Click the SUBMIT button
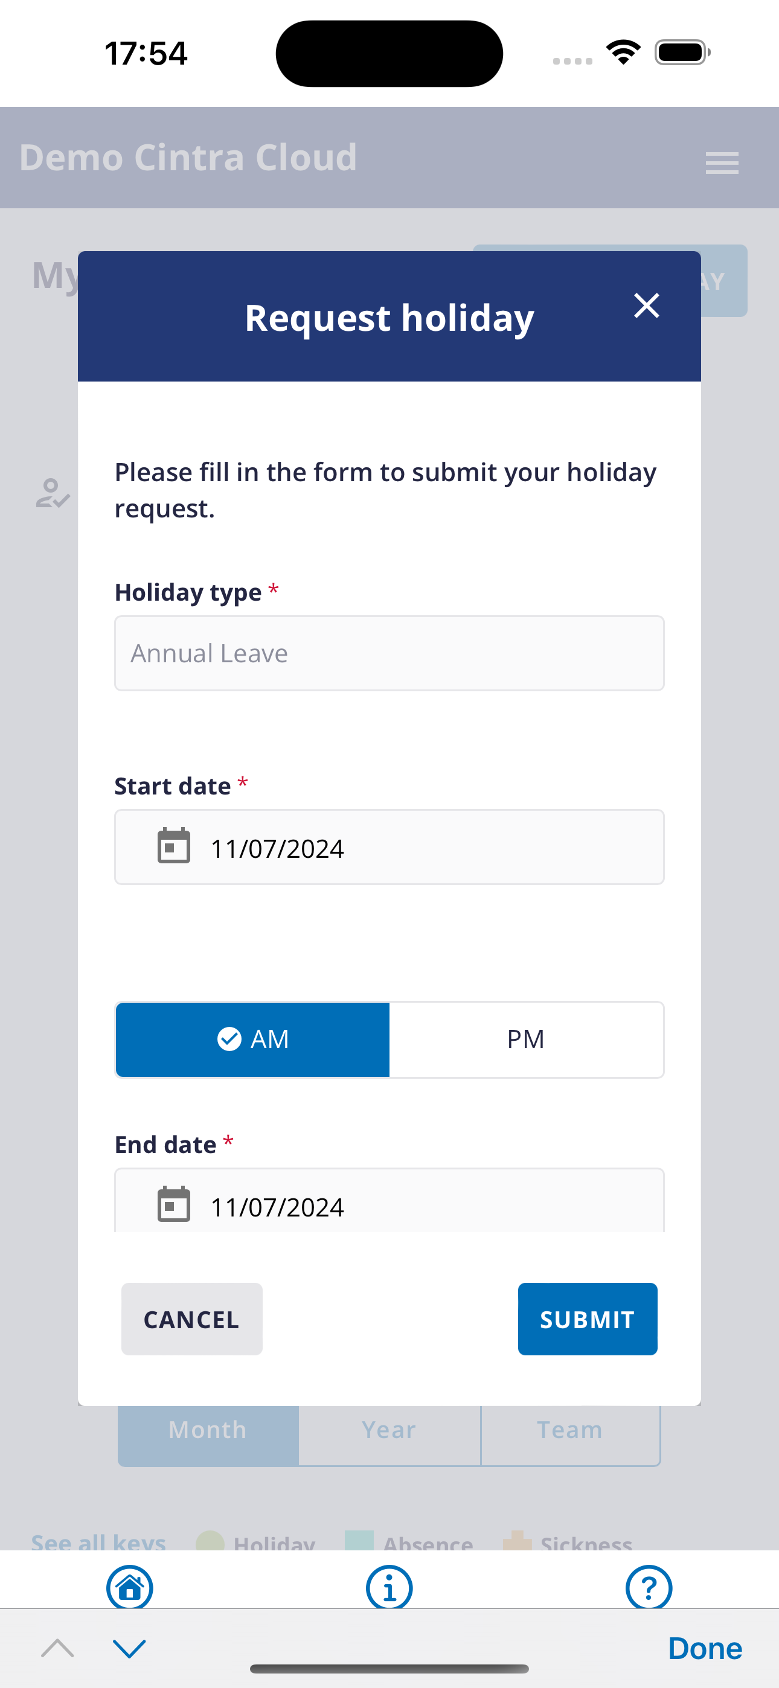This screenshot has height=1688, width=779. click(x=588, y=1319)
